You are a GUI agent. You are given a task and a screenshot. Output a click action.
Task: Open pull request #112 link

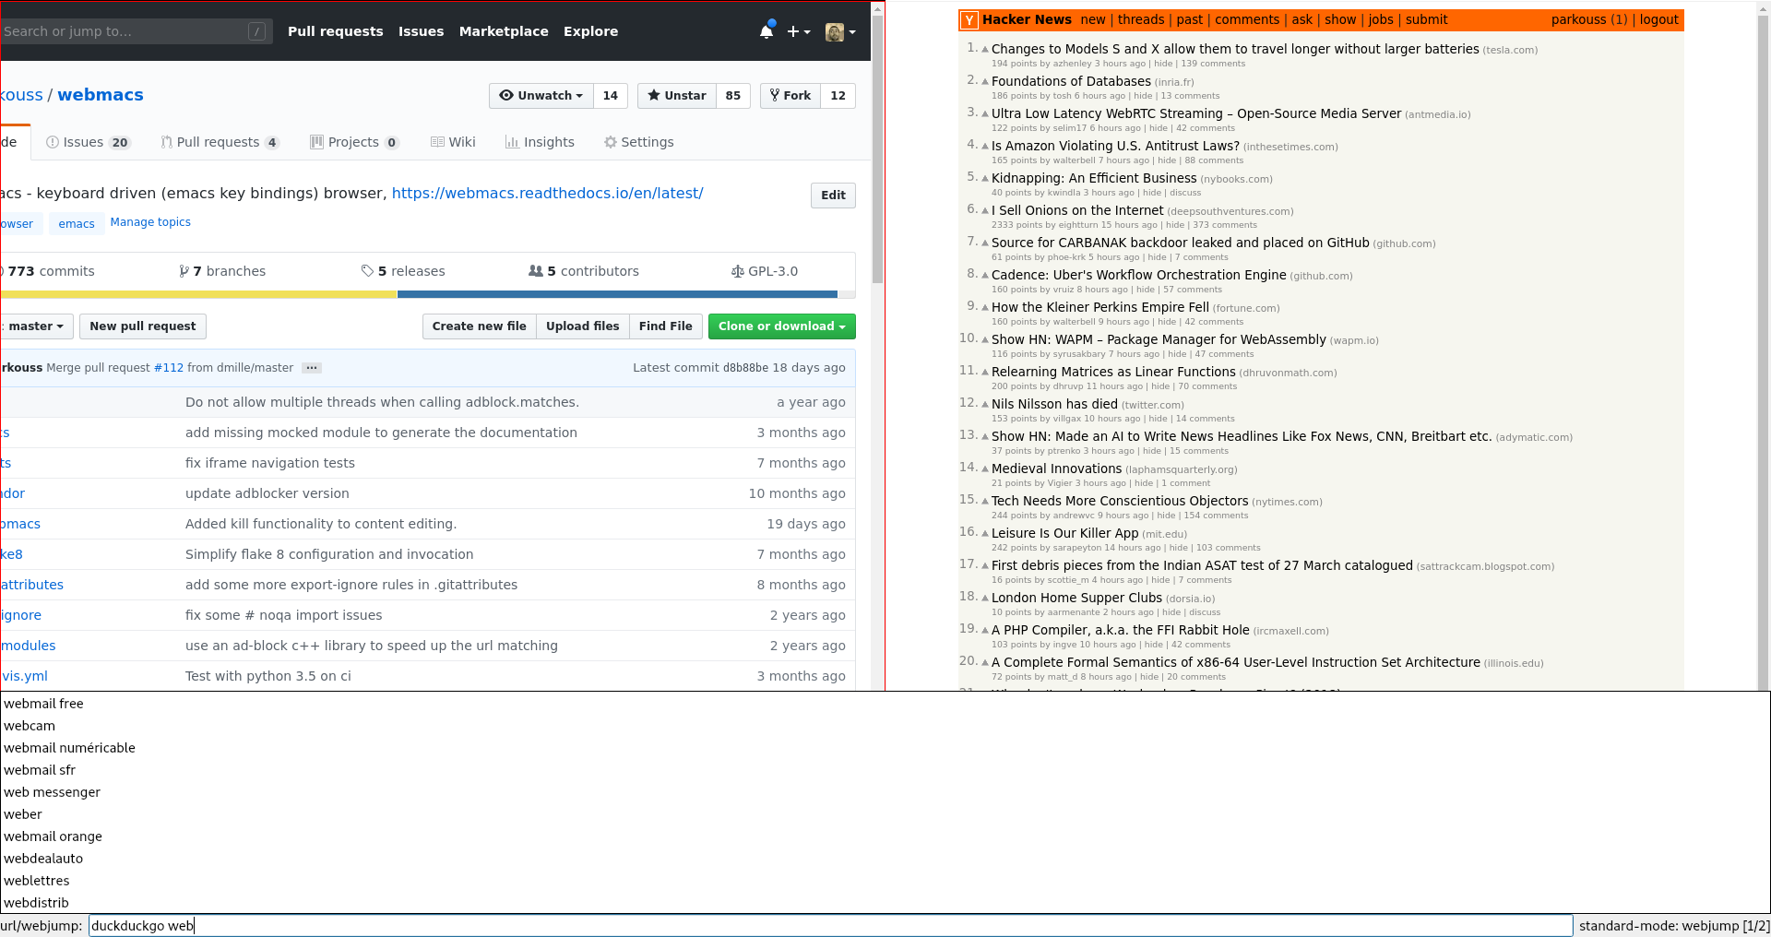point(168,368)
